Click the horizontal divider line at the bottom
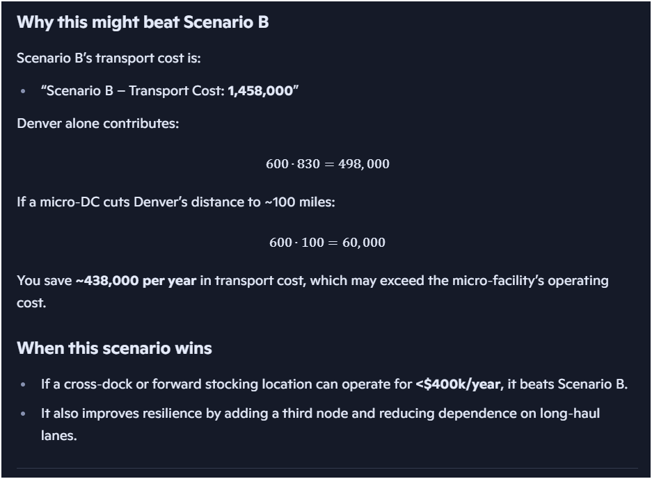Screen dimensions: 652x479 [x=326, y=468]
